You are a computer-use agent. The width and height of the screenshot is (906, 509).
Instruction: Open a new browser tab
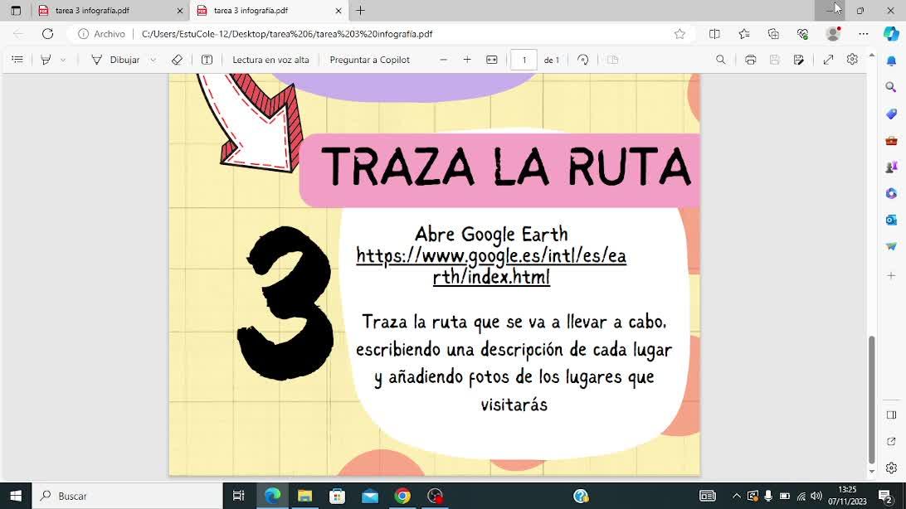361,11
